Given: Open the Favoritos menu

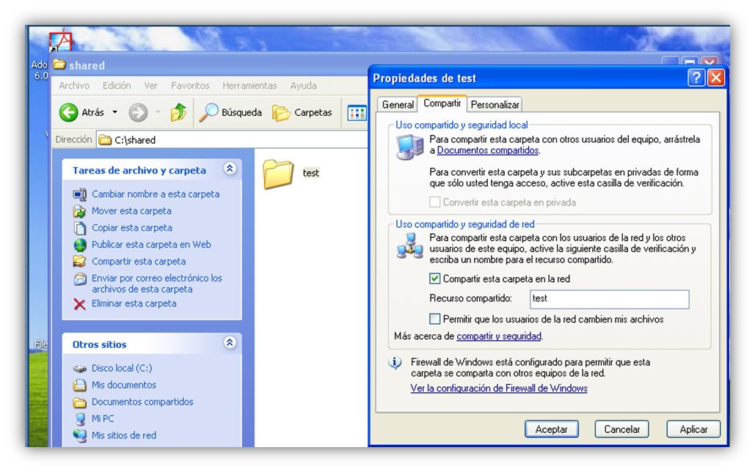Looking at the screenshot, I should coord(190,86).
